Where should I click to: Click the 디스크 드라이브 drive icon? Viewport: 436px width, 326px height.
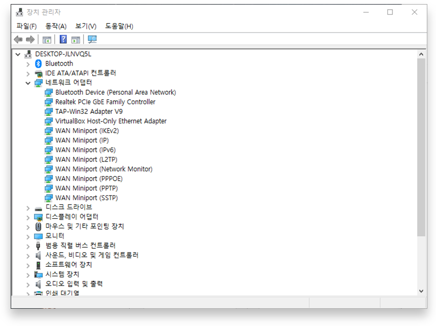click(x=39, y=209)
